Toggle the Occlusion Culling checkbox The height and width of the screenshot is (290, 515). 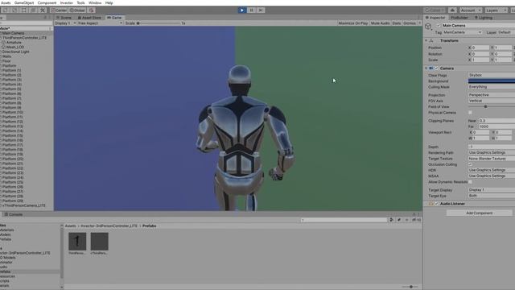tap(470, 164)
